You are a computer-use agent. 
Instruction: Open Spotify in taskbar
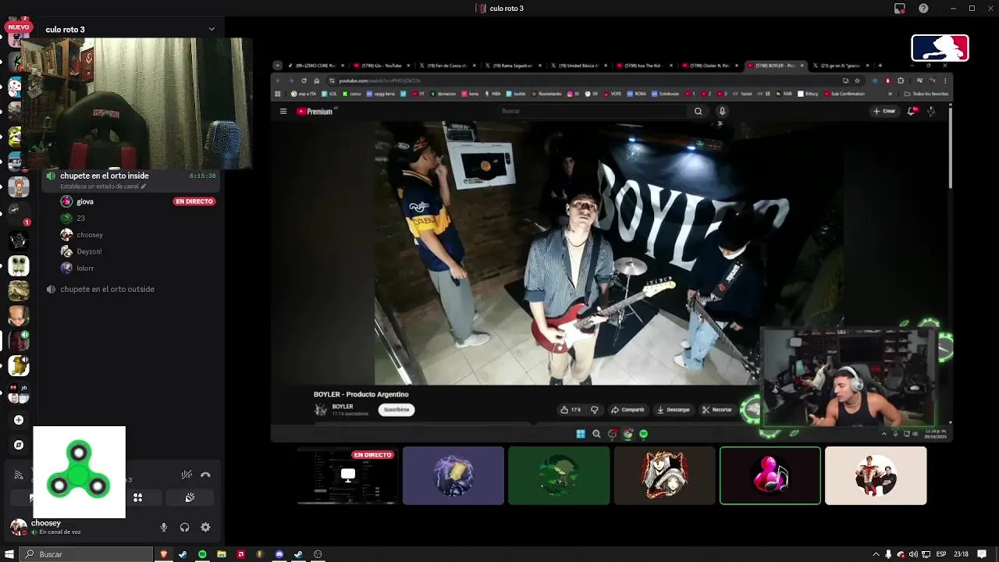pos(202,554)
